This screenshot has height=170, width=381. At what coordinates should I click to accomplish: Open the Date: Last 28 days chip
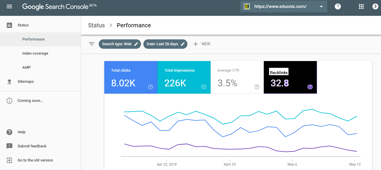165,44
